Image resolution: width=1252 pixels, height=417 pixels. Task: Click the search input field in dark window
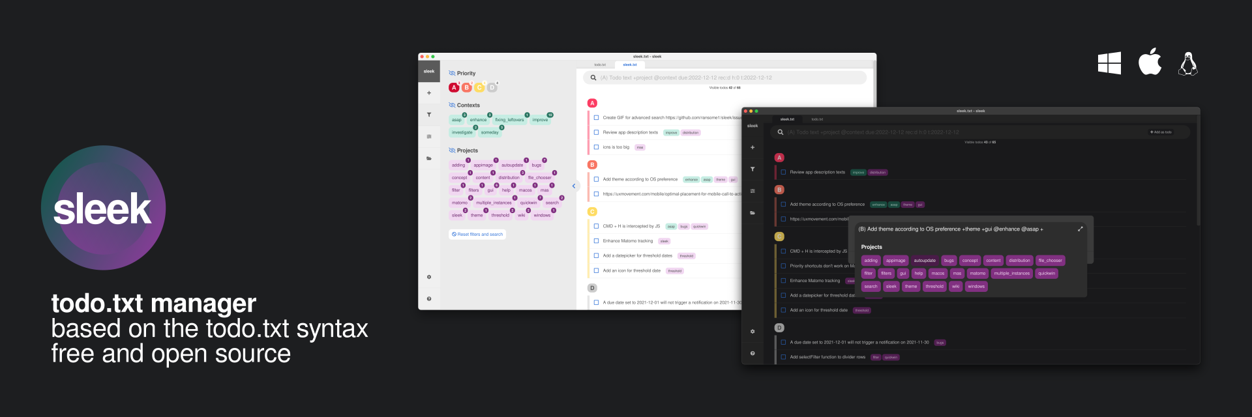pyautogui.click(x=980, y=132)
